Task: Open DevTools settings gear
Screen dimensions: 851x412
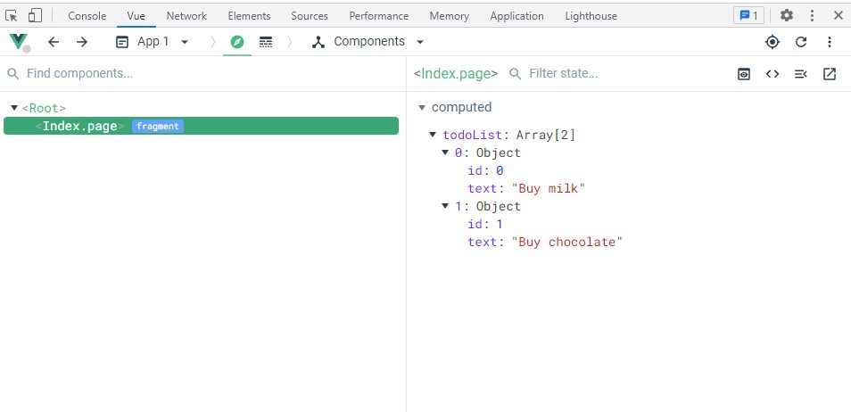Action: click(787, 15)
